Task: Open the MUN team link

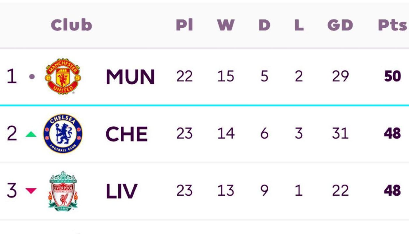Action: click(130, 77)
